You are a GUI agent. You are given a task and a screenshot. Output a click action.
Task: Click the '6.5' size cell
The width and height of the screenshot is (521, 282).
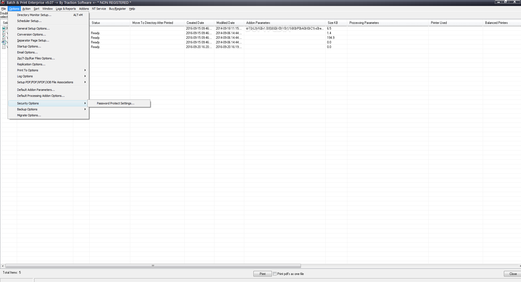[x=329, y=28]
